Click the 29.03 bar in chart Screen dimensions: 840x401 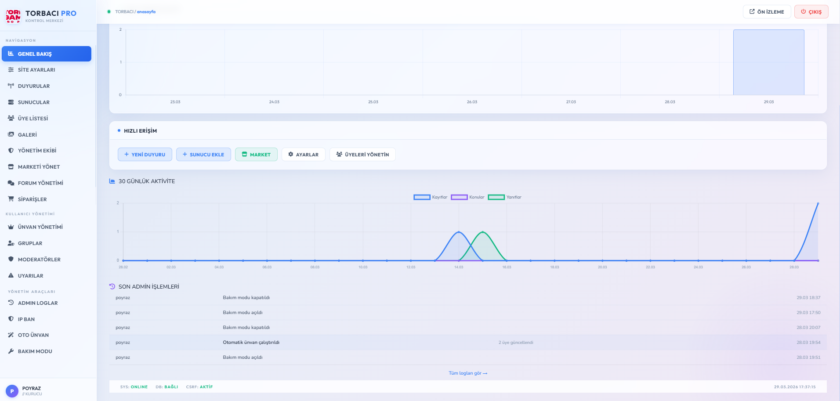[x=769, y=62]
